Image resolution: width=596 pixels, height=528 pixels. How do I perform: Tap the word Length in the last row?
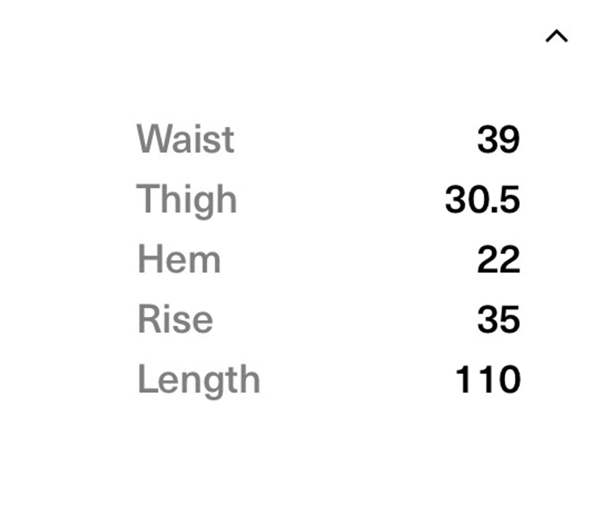point(199,380)
